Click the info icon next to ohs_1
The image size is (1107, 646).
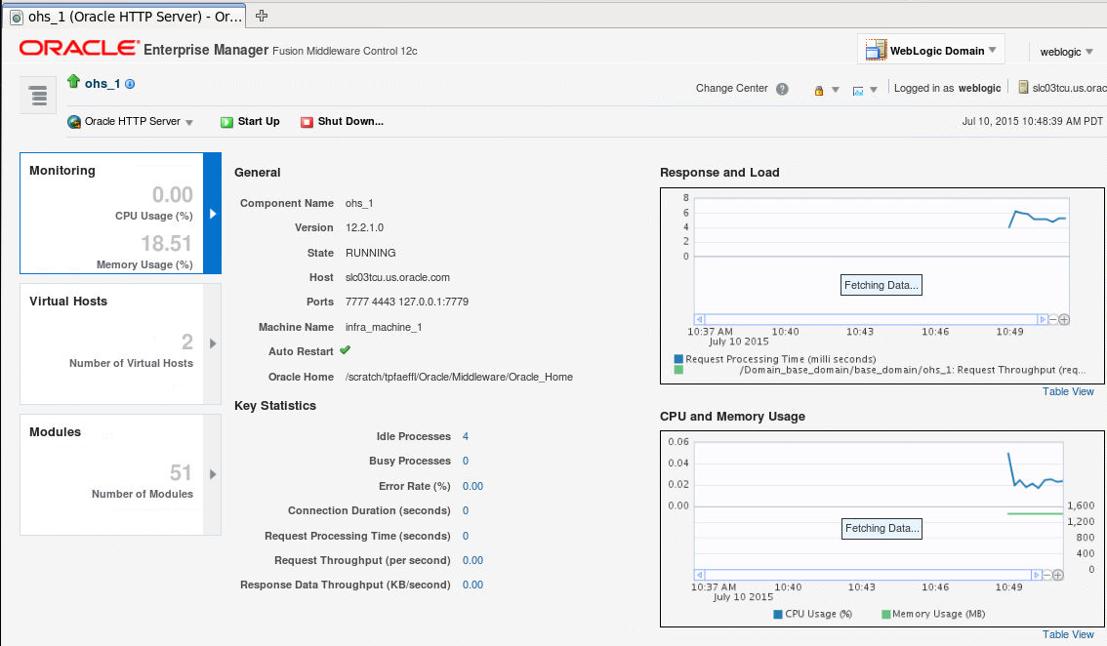(130, 84)
